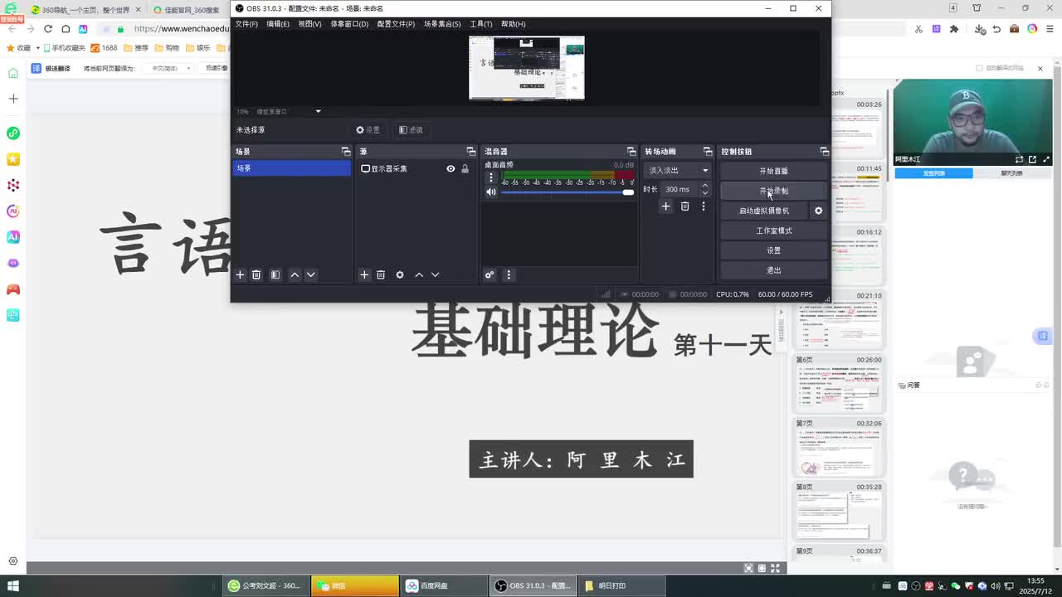The image size is (1062, 597).
Task: Toggle visibility eye of 显示器采集 source
Action: click(x=451, y=168)
